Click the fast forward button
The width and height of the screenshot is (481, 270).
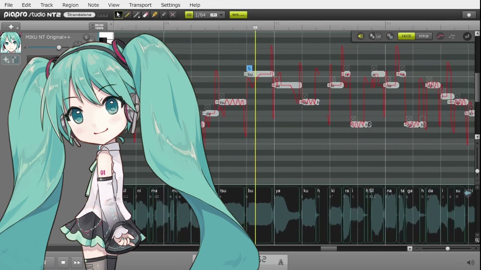pos(77,262)
